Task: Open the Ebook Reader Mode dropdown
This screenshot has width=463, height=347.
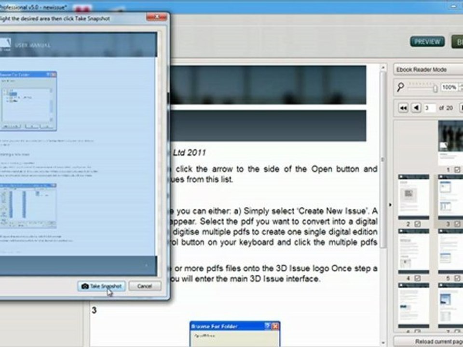Action: coord(428,69)
